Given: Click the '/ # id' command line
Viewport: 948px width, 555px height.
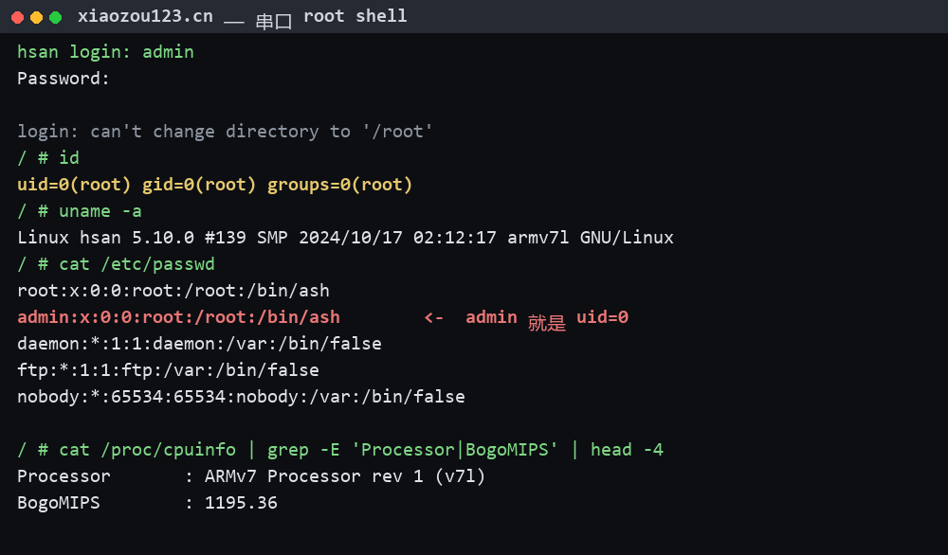Looking at the screenshot, I should click(48, 158).
